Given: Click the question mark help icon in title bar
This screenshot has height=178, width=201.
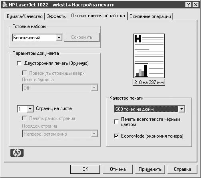Looking at the screenshot, I should (x=189, y=5).
